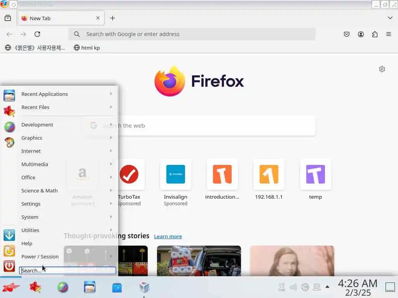Screen dimensions: 398x298
Task: Click the arrow beside Graphics
Action: (x=111, y=138)
